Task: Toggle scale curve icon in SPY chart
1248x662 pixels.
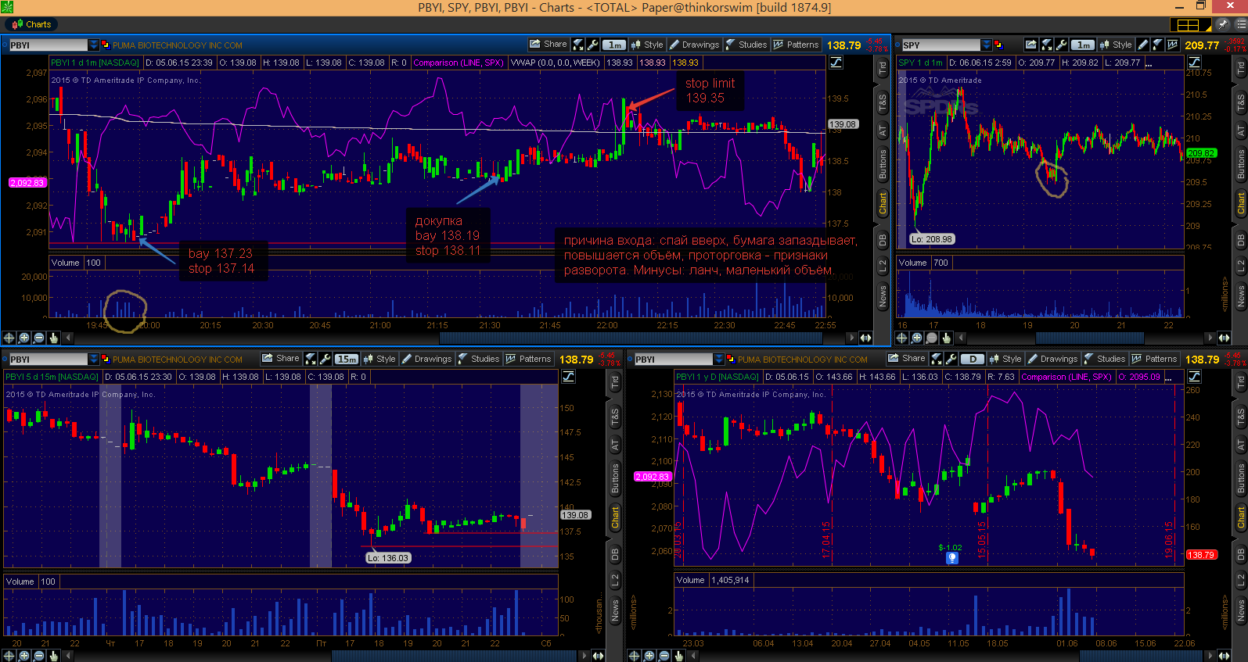Action: [1193, 63]
